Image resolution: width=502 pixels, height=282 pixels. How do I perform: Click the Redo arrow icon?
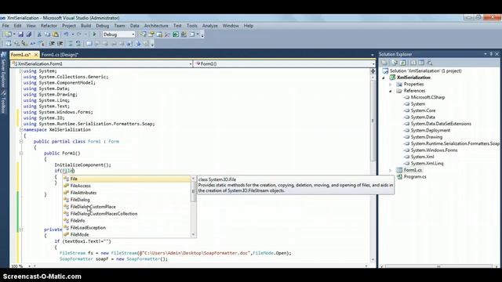(x=79, y=34)
